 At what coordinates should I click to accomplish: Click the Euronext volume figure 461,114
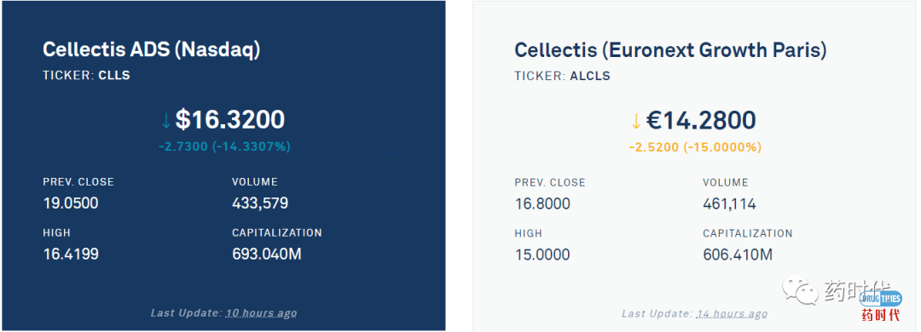coord(729,204)
